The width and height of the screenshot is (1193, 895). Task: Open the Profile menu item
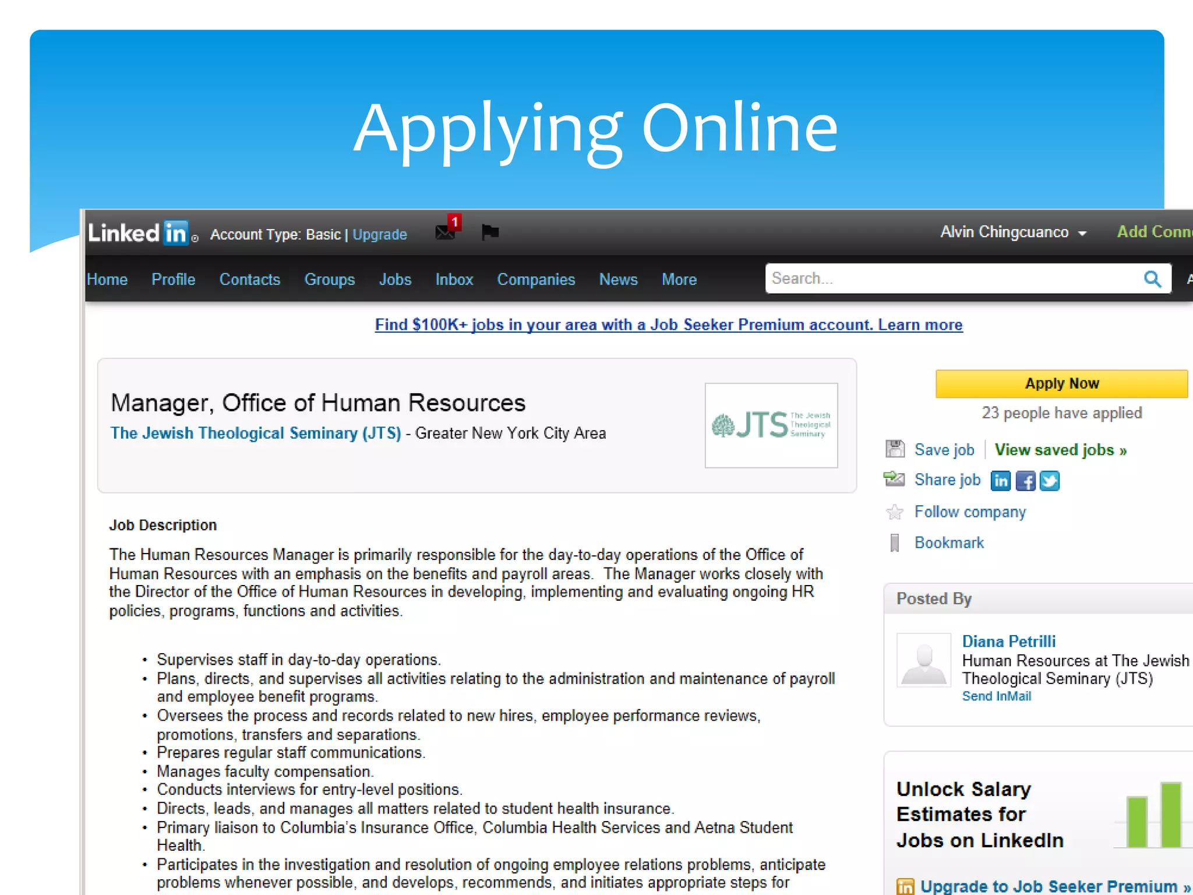pos(174,280)
